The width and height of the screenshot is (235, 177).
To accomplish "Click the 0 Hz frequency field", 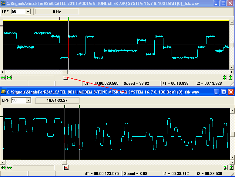I will coord(57,12).
